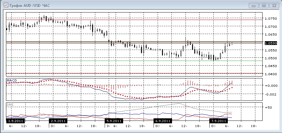Select the 1.0550 price axis label

[x=271, y=50]
